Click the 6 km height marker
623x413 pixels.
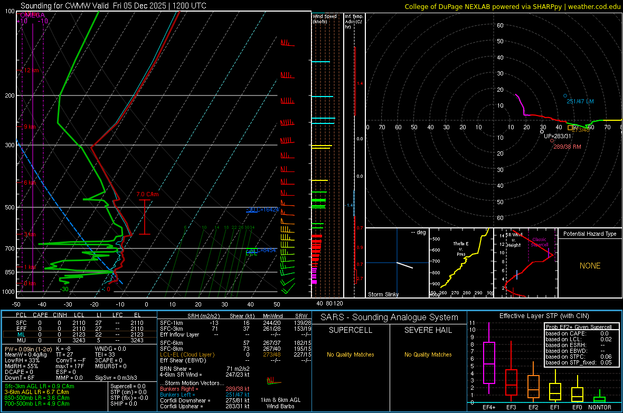click(x=30, y=183)
